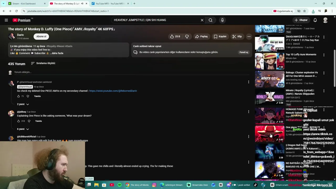Click the Kaydet save button
The height and width of the screenshot is (189, 336).
point(220,36)
